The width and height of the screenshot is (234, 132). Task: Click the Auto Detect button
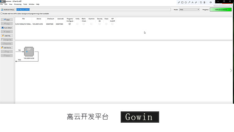pos(7,28)
